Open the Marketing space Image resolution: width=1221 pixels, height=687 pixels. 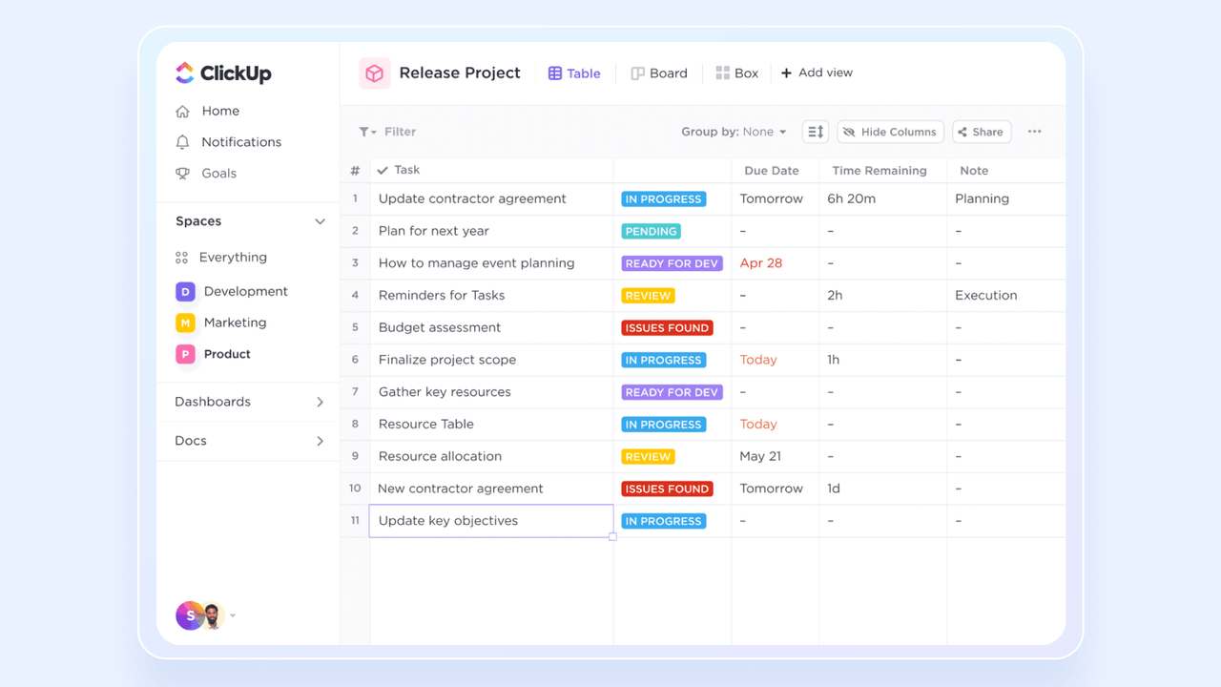coord(221,323)
